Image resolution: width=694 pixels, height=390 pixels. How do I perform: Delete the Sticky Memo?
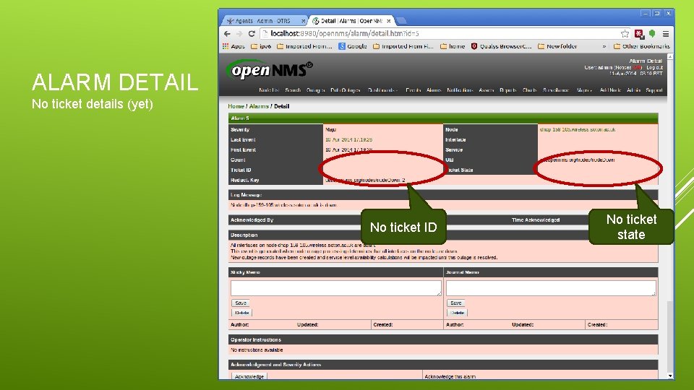(241, 313)
